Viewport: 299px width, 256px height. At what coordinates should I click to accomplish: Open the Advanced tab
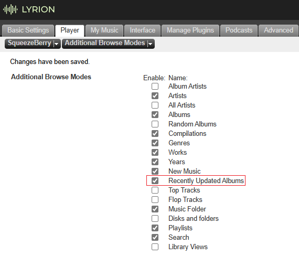279,30
